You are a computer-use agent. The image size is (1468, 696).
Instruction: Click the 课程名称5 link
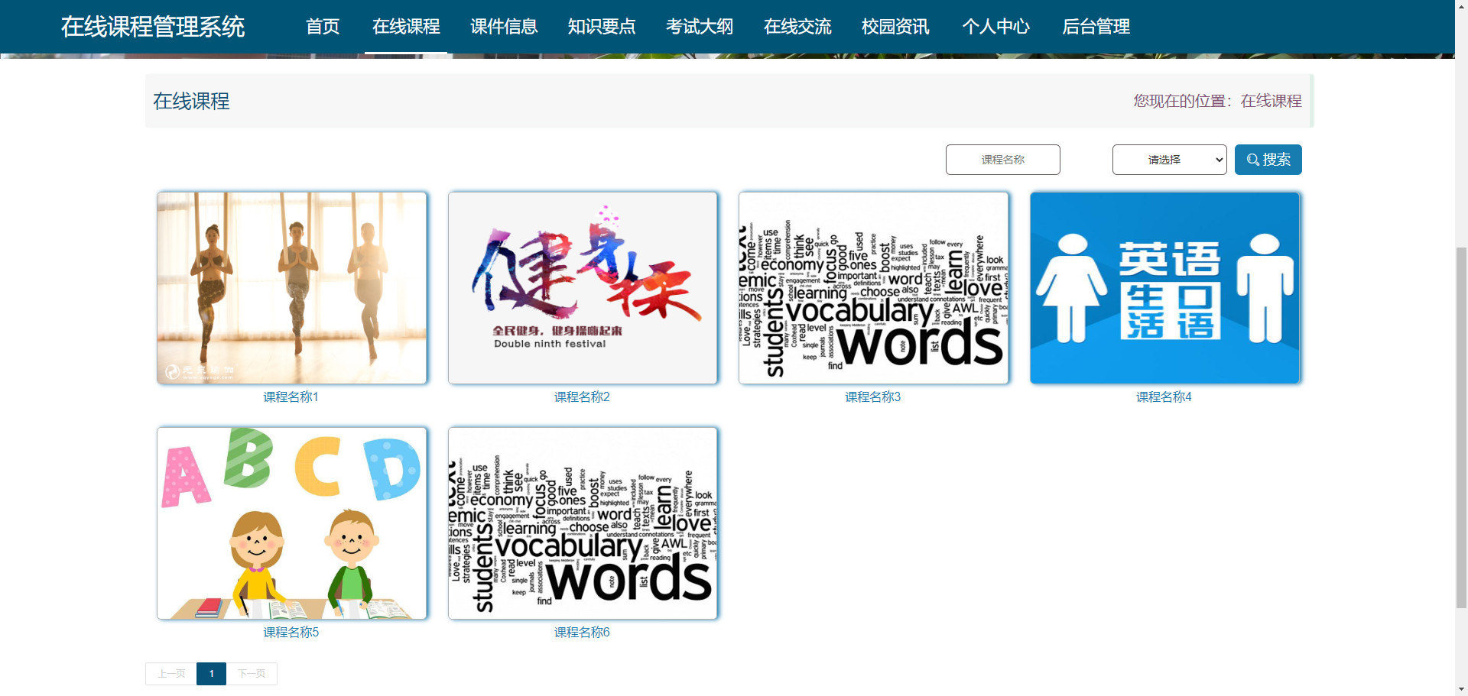coord(291,633)
